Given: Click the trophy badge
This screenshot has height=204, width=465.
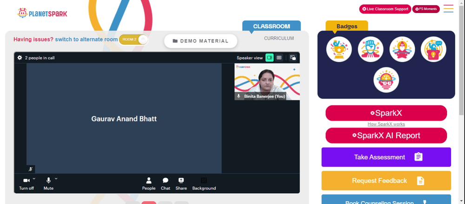Looking at the screenshot, I should [x=339, y=49].
